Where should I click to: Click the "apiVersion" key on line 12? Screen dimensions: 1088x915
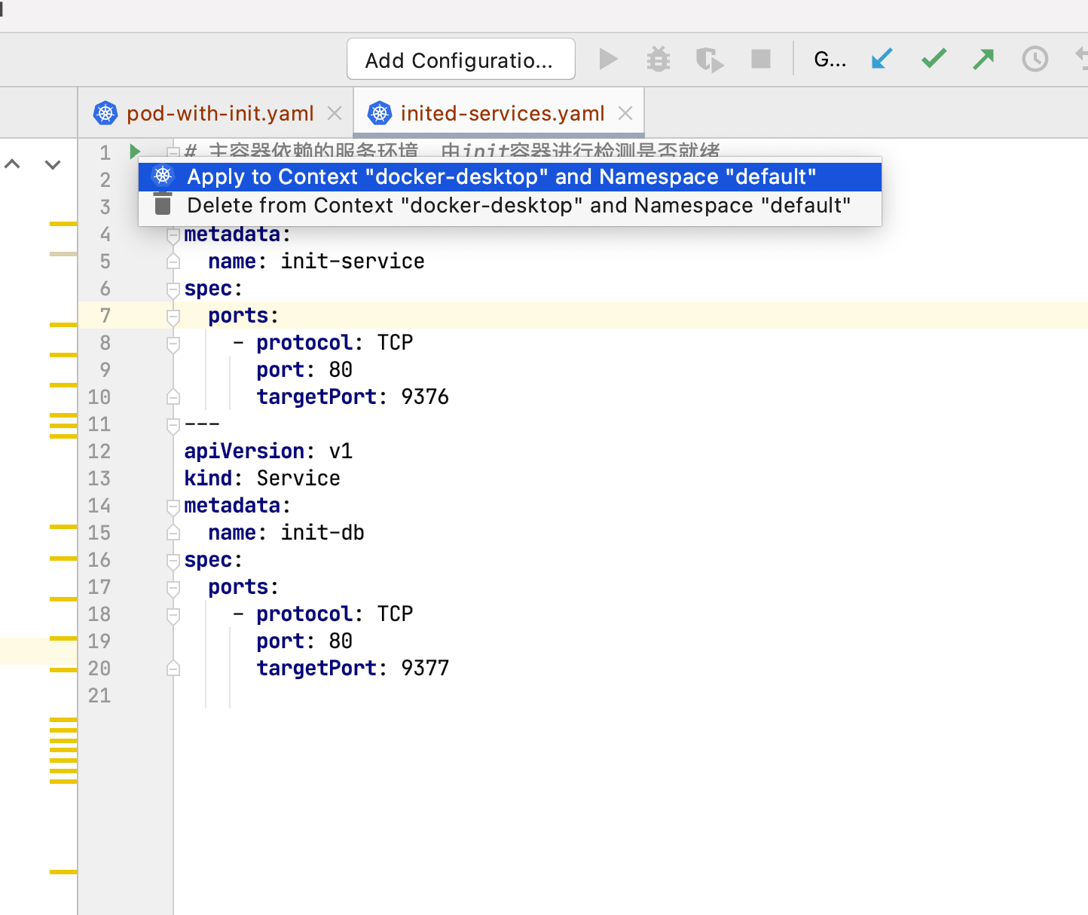point(244,451)
